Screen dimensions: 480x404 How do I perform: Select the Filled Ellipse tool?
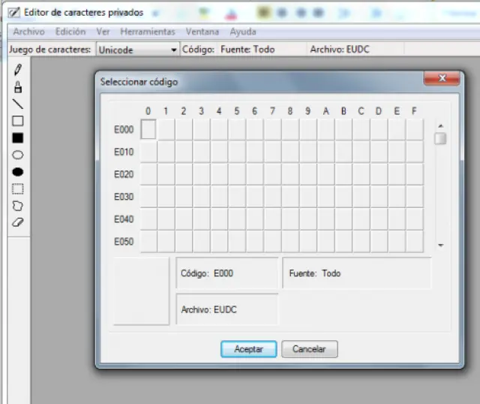pos(18,172)
